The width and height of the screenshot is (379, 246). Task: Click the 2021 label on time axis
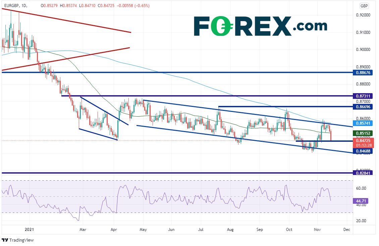tap(29, 230)
